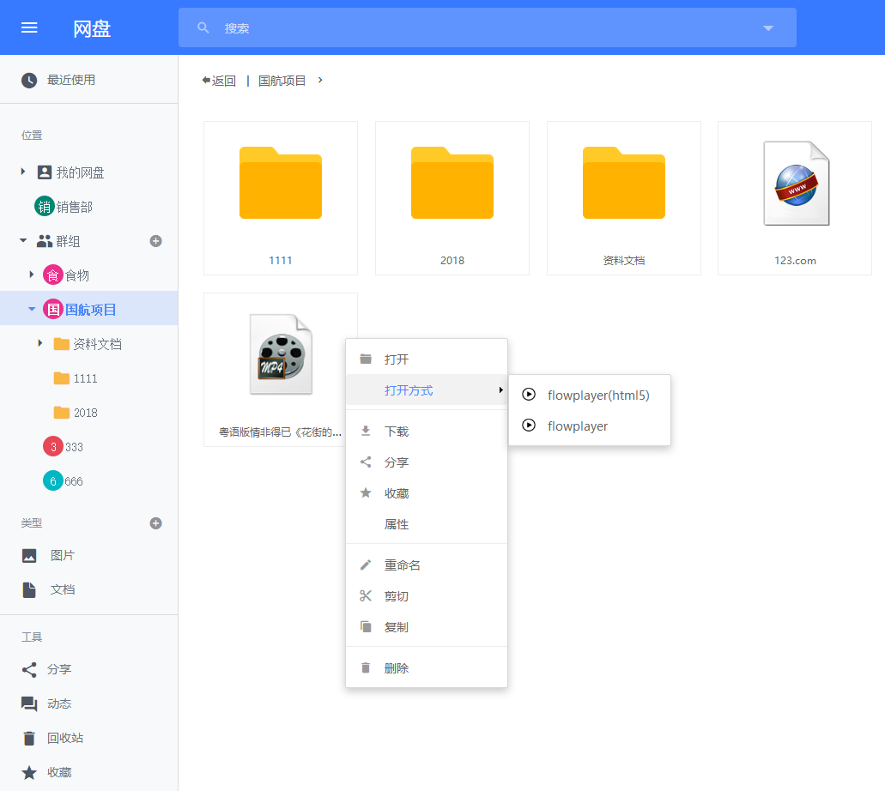The height and width of the screenshot is (791, 885).
Task: Expand the 我的网盘 tree node
Action: coord(22,172)
